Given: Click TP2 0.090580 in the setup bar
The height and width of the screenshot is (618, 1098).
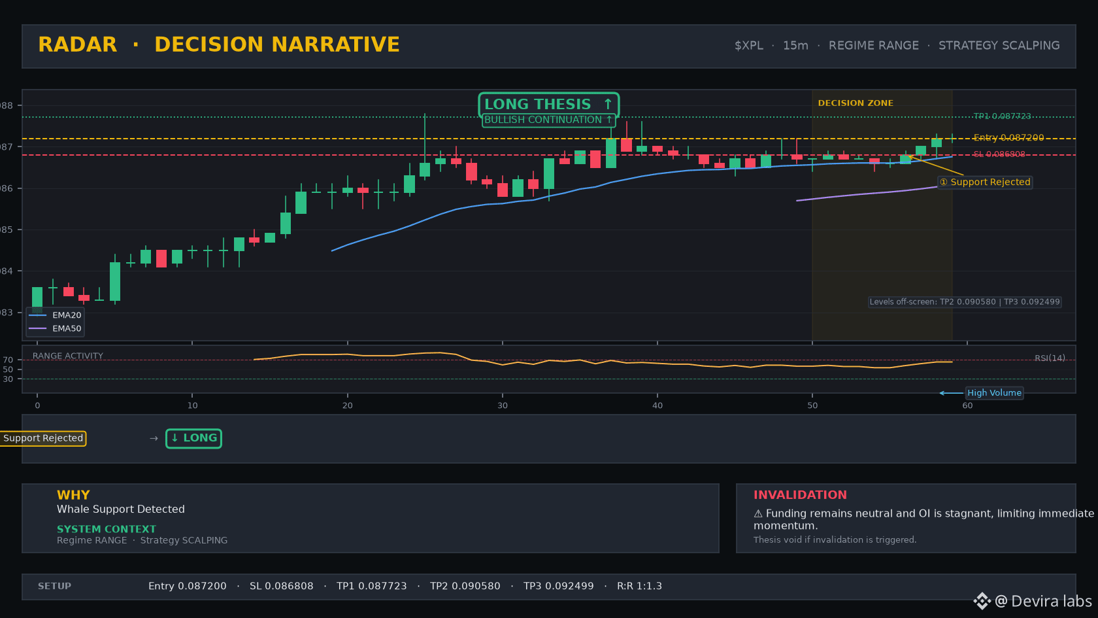Looking at the screenshot, I should tap(465, 587).
